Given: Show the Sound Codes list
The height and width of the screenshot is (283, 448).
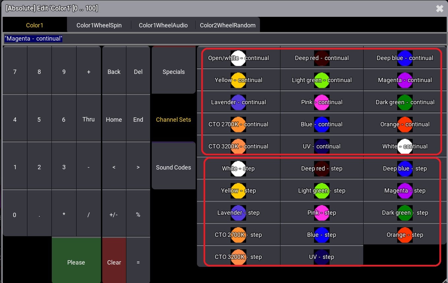Looking at the screenshot, I should click(174, 168).
